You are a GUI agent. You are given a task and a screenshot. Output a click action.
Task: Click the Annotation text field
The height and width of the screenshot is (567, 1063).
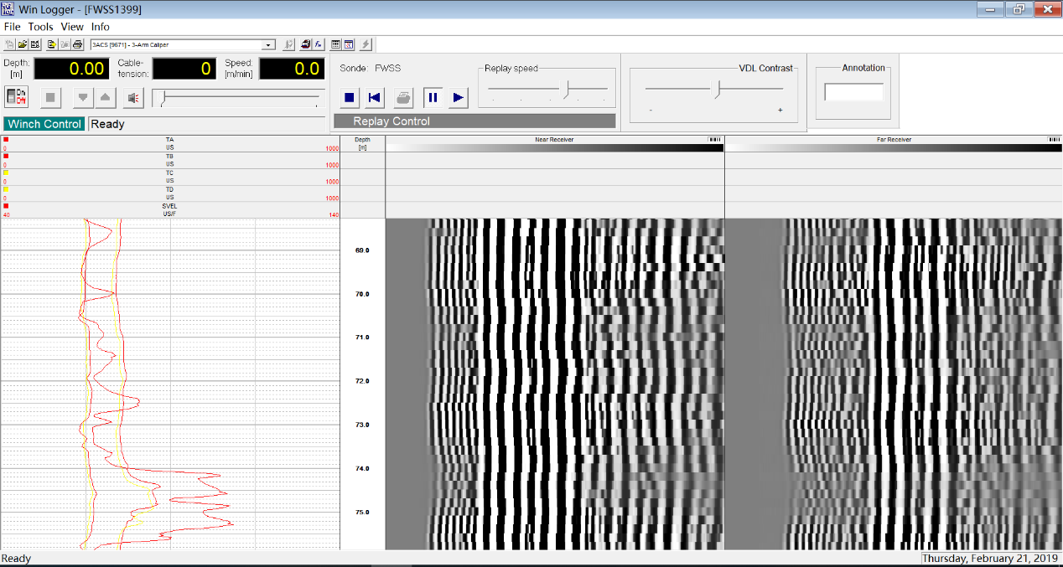[x=853, y=92]
